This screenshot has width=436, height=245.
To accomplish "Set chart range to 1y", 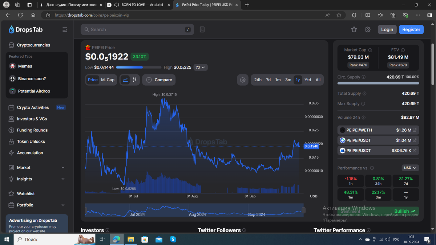I will point(298,80).
